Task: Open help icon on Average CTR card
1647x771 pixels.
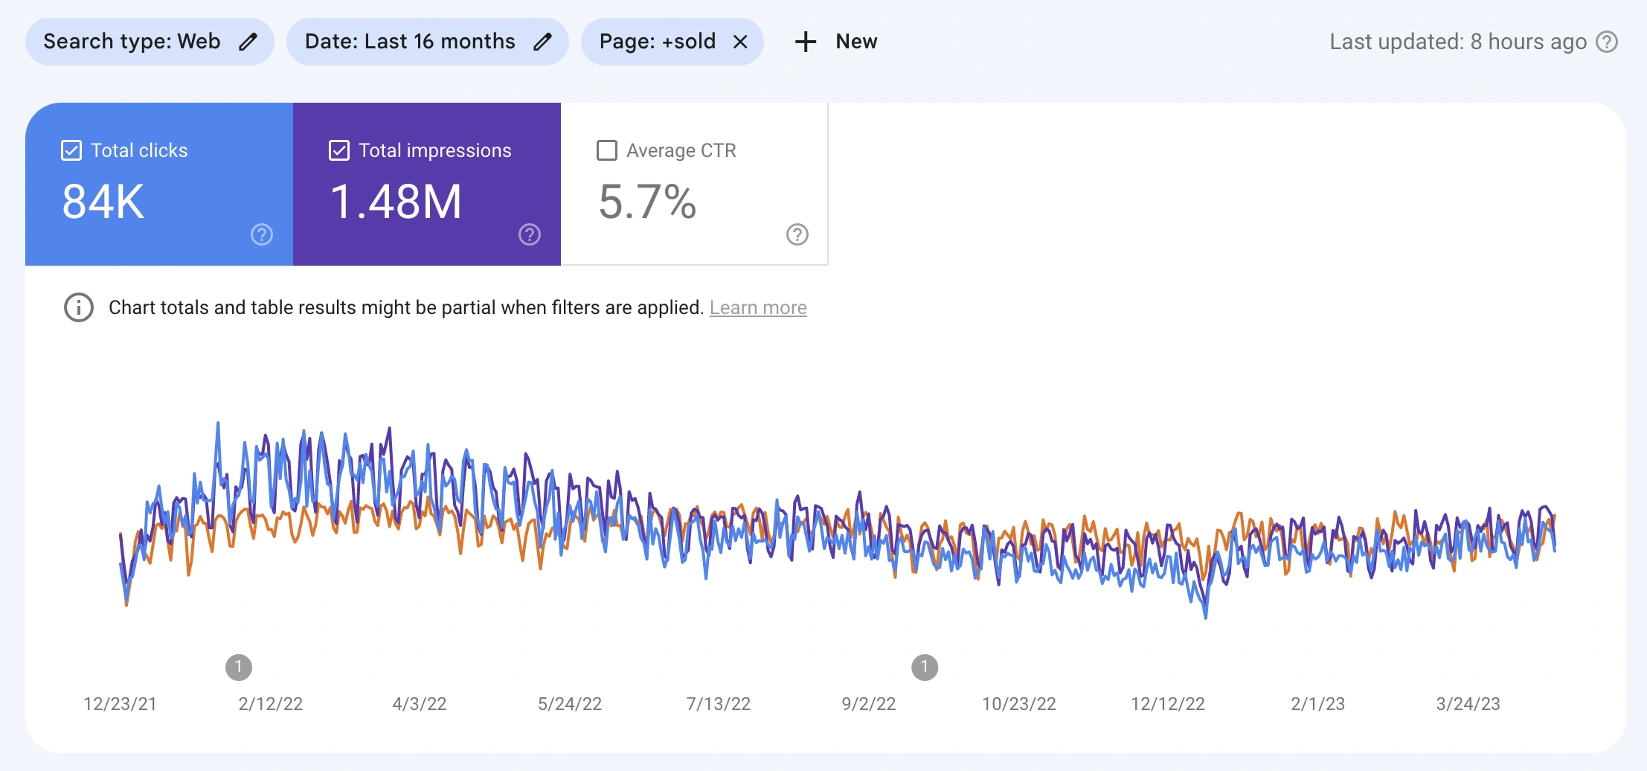Action: [797, 234]
